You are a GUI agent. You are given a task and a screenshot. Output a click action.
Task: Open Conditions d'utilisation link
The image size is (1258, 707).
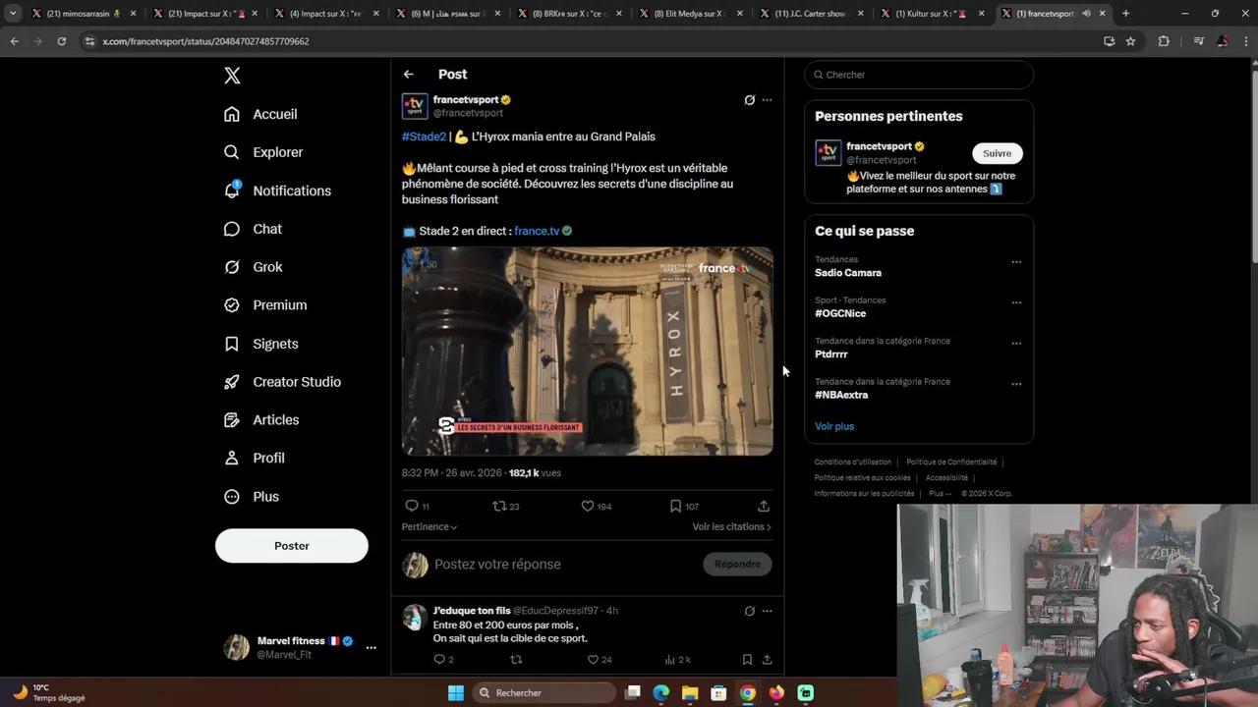853,462
